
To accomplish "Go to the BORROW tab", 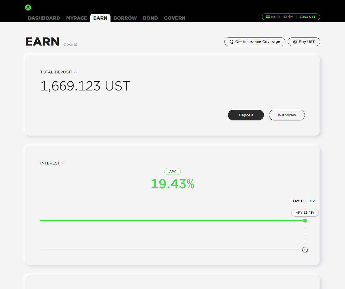I will [x=125, y=18].
